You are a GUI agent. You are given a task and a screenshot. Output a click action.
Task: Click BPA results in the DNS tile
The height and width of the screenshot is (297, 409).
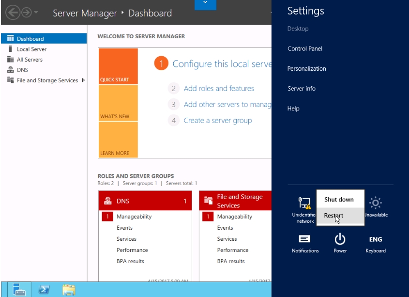click(x=130, y=261)
